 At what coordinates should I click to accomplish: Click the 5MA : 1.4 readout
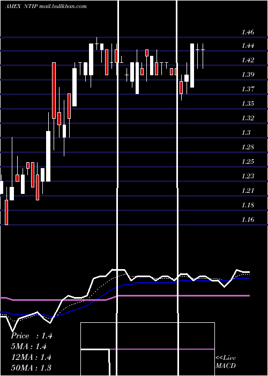(29, 346)
